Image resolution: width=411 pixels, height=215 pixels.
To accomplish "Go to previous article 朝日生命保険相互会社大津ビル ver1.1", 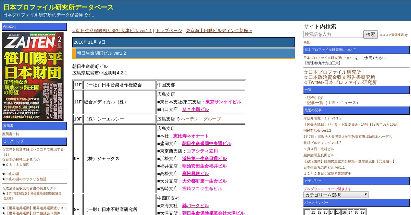I will (x=112, y=30).
